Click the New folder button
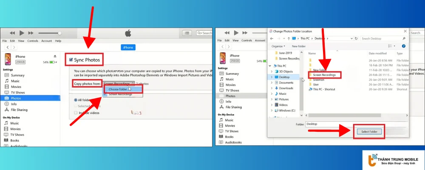 pos(298,46)
